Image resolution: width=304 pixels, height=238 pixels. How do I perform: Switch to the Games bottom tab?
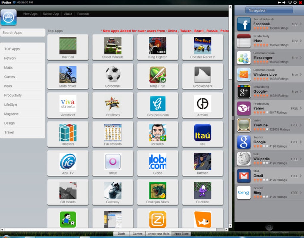pyautogui.click(x=137, y=234)
